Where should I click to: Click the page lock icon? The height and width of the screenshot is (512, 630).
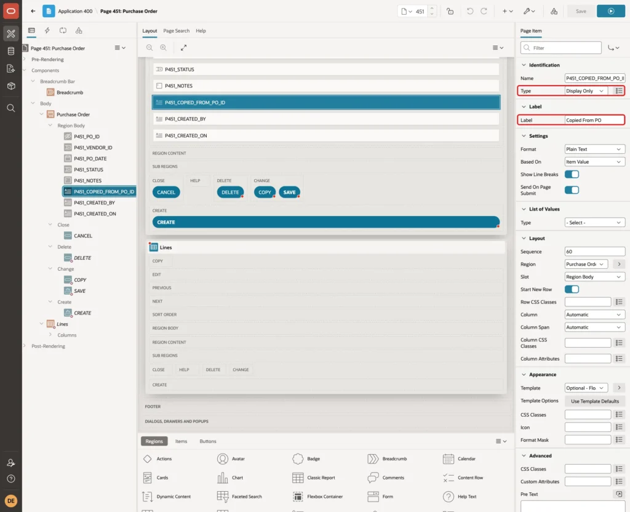450,11
